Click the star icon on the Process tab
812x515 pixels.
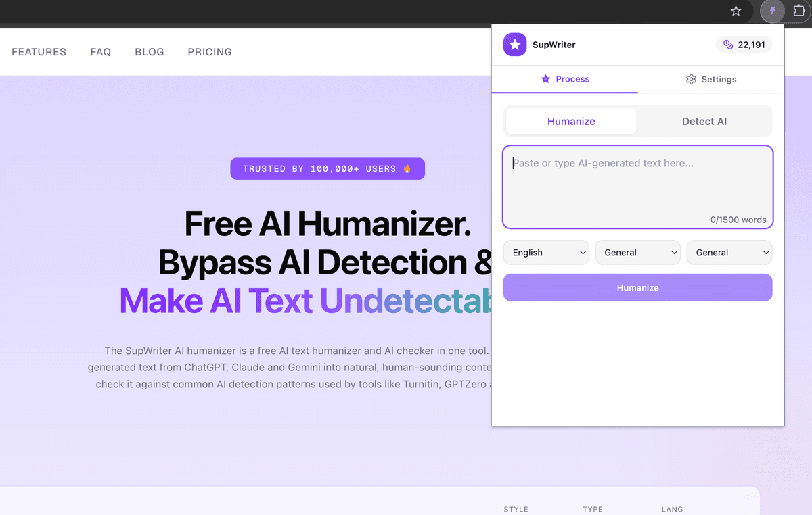(547, 79)
